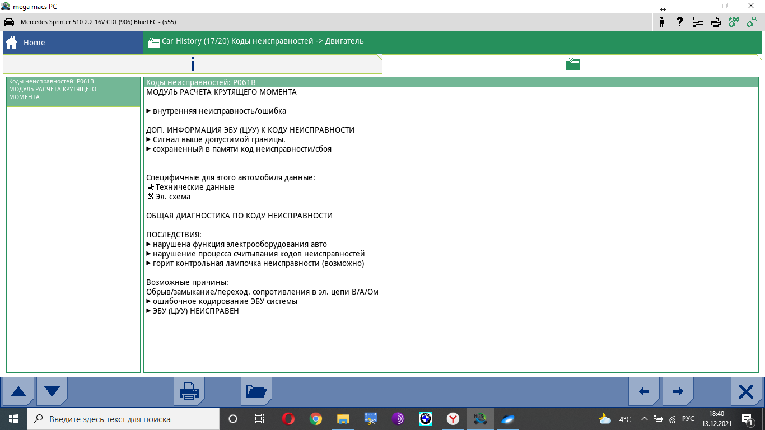This screenshot has height=430, width=765.
Task: Click the X close button in bottom bar
Action: pos(746,391)
